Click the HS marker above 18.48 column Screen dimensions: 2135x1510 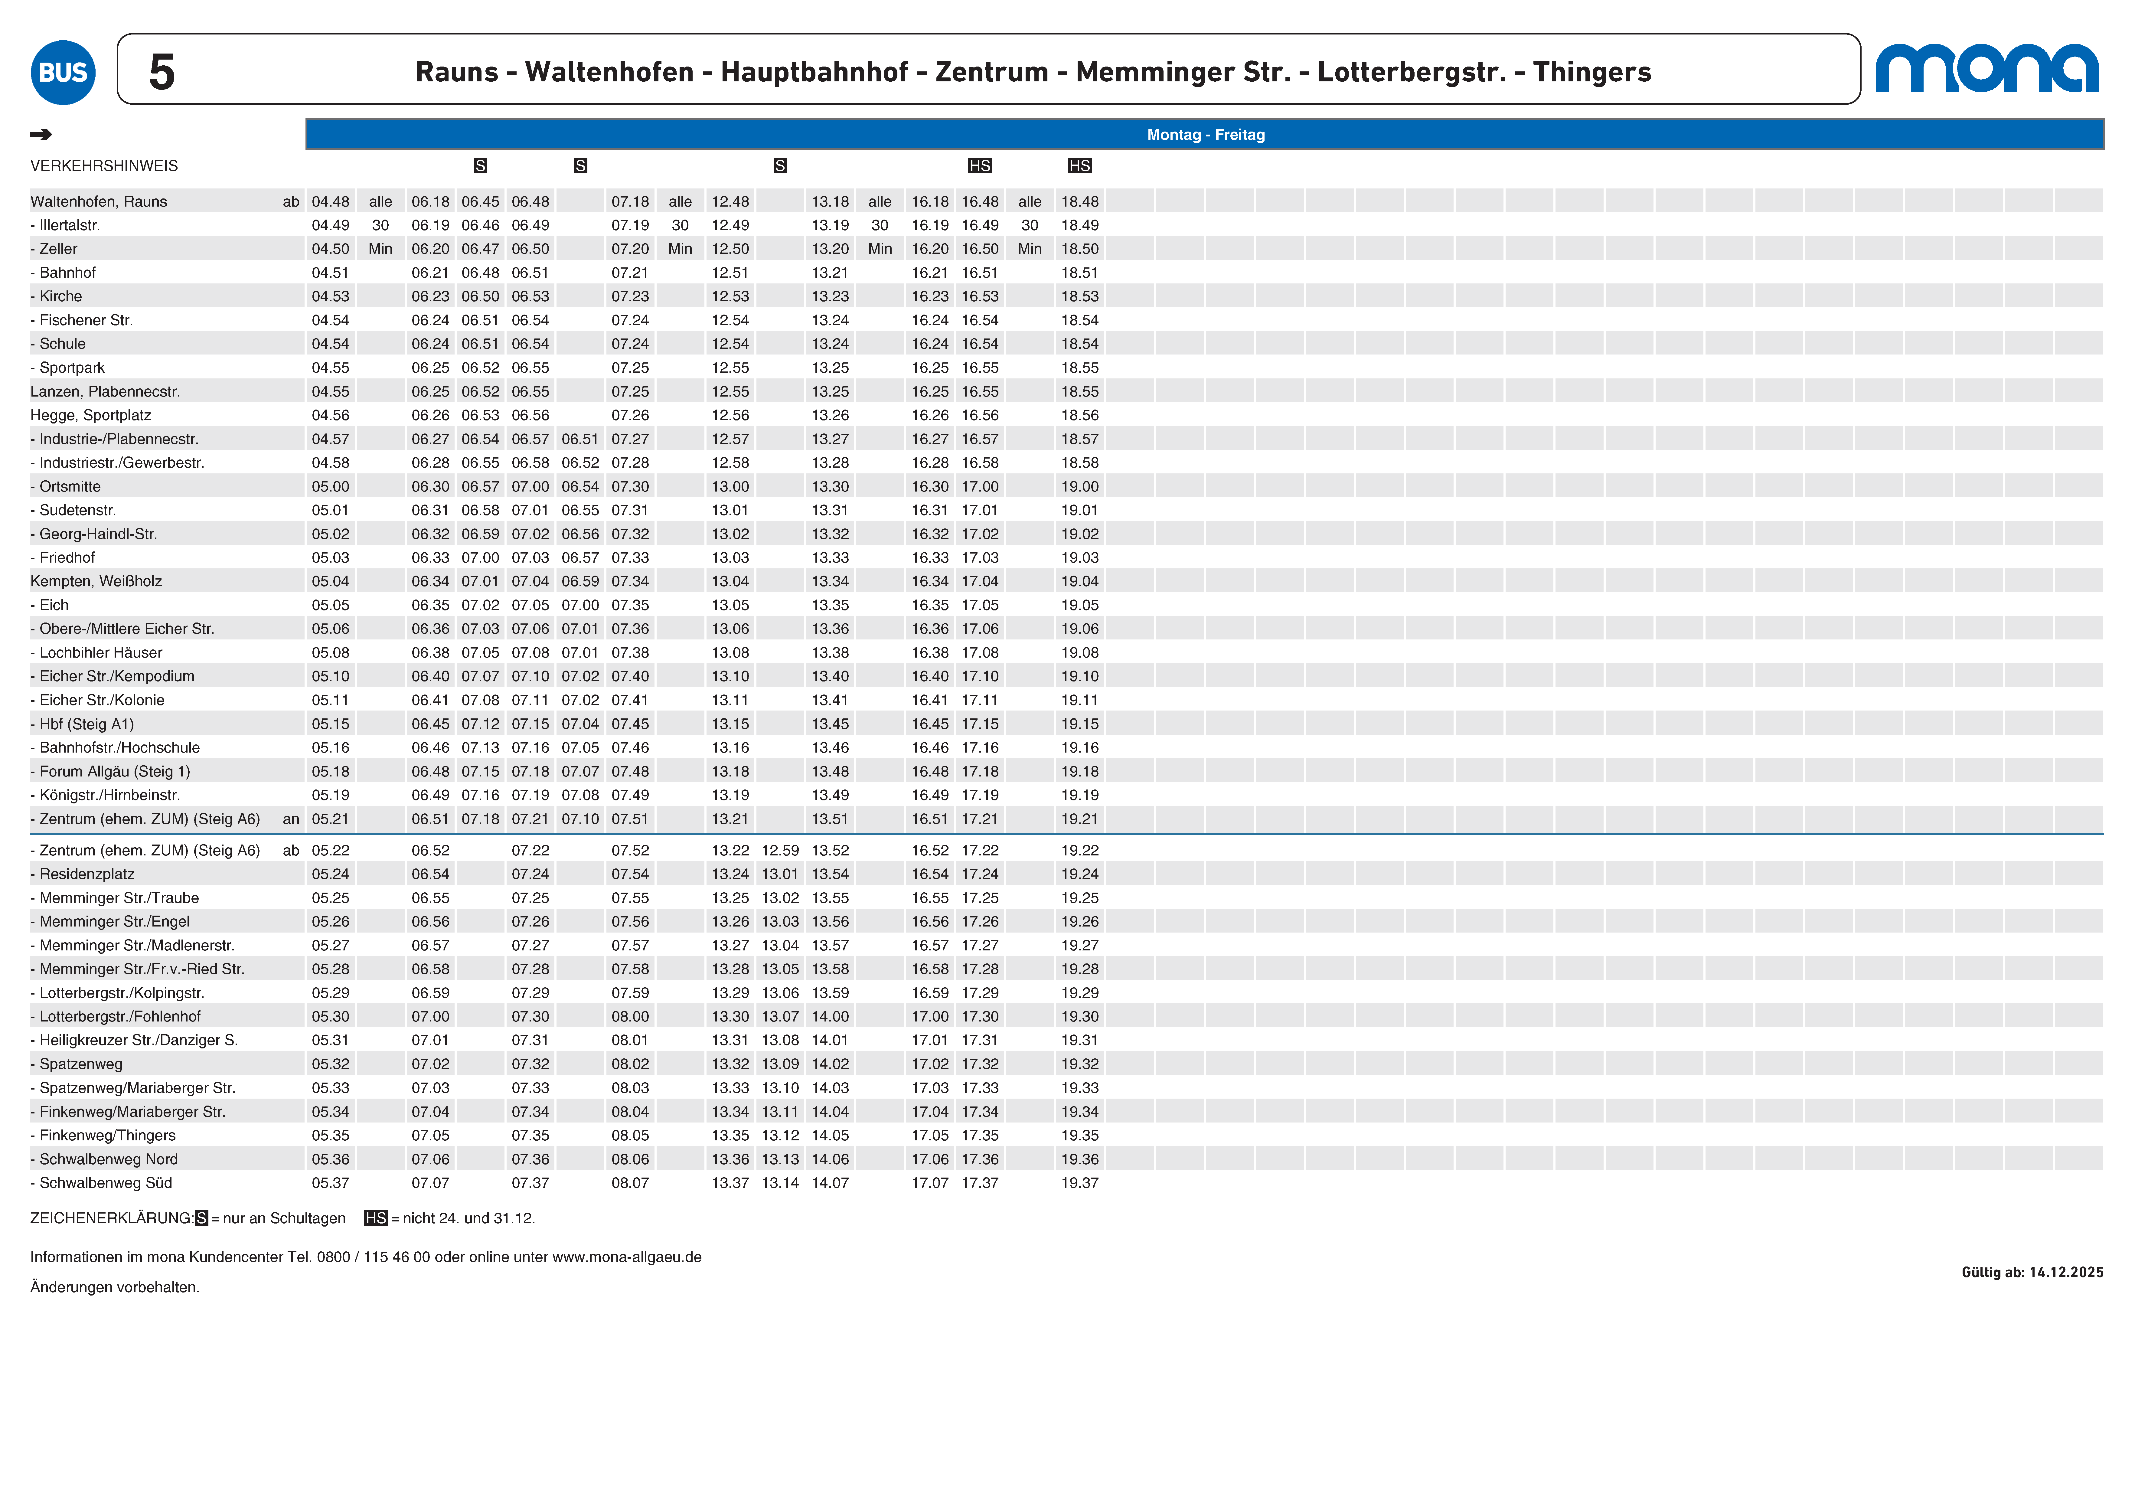(x=1079, y=165)
